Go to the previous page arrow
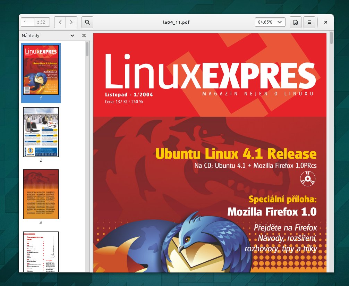Image resolution: width=349 pixels, height=286 pixels. (60, 22)
